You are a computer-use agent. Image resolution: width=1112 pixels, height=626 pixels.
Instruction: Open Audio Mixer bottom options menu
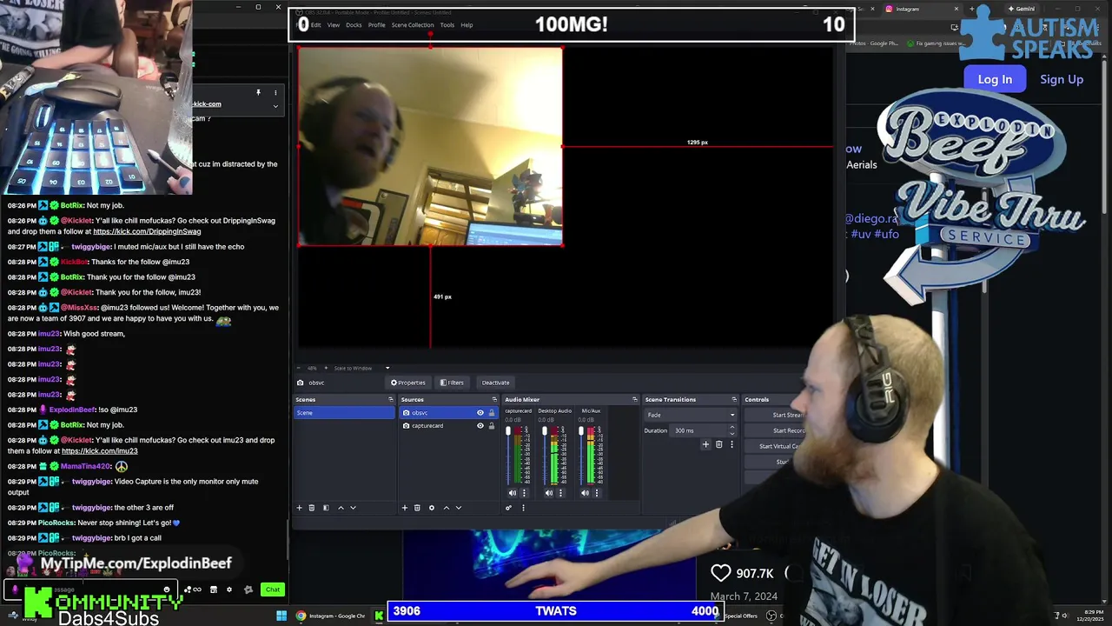523,508
